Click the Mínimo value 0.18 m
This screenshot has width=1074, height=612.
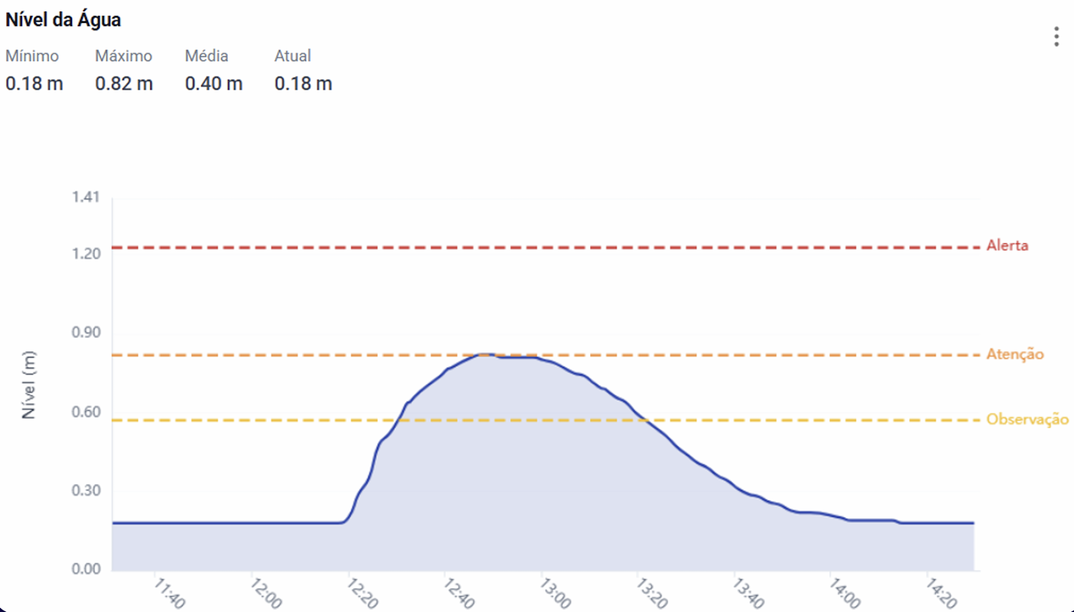pyautogui.click(x=34, y=84)
